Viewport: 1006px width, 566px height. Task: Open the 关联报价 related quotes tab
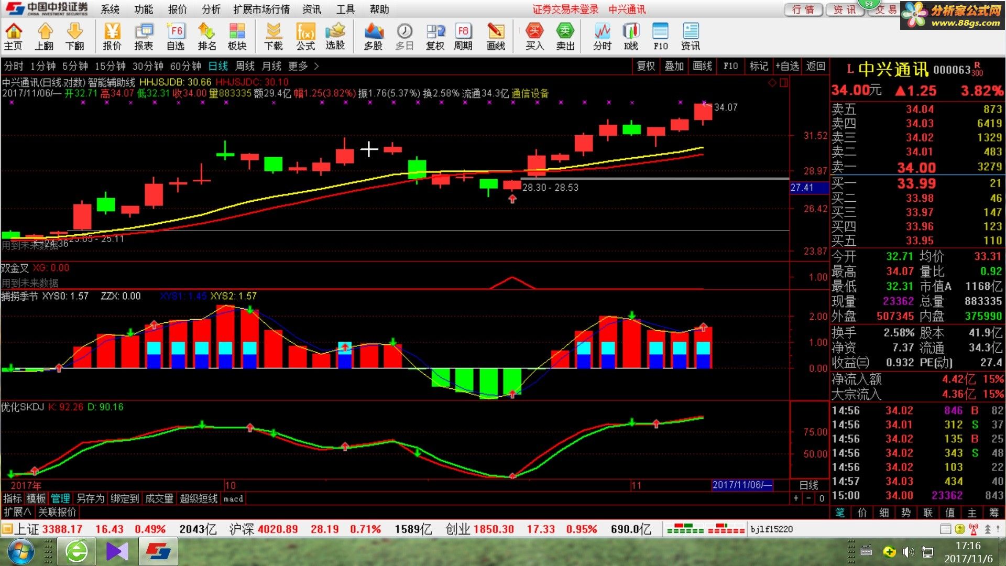pyautogui.click(x=57, y=511)
